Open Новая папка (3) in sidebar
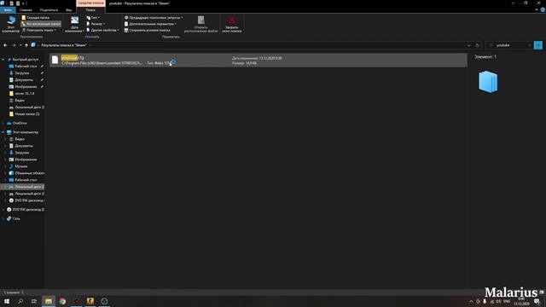 point(26,113)
